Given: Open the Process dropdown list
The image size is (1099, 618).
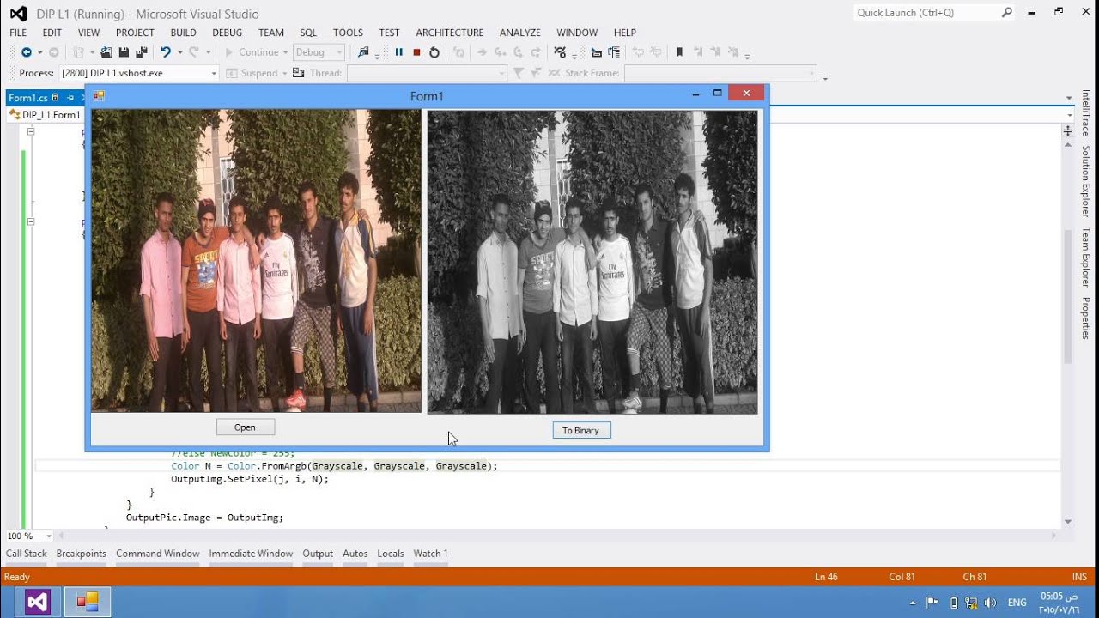Looking at the screenshot, I should pyautogui.click(x=214, y=74).
